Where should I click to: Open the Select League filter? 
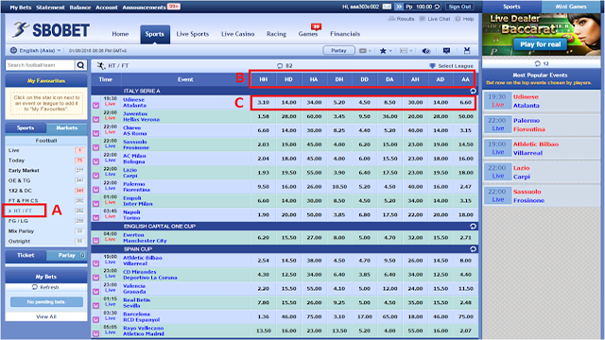(451, 66)
